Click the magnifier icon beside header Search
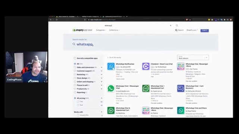This screenshot has height=134, width=239. 176,30
